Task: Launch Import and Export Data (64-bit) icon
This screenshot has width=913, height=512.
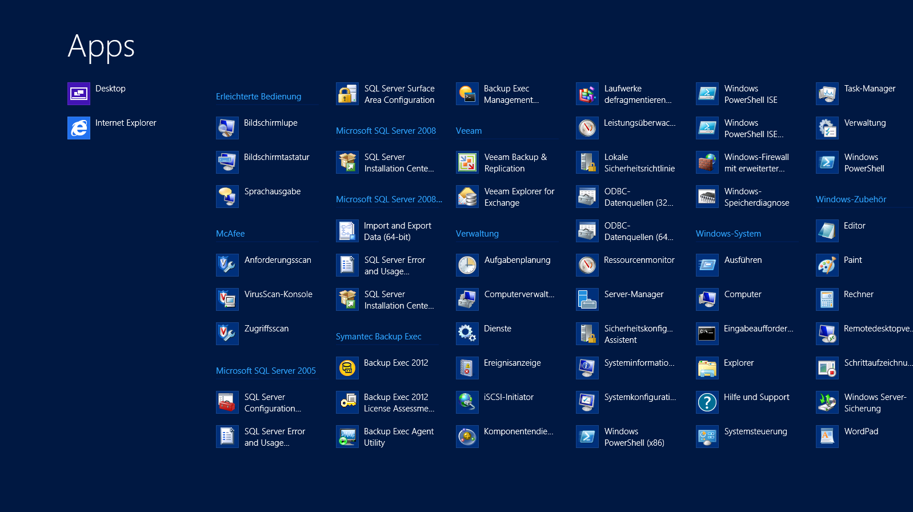Action: pos(347,231)
